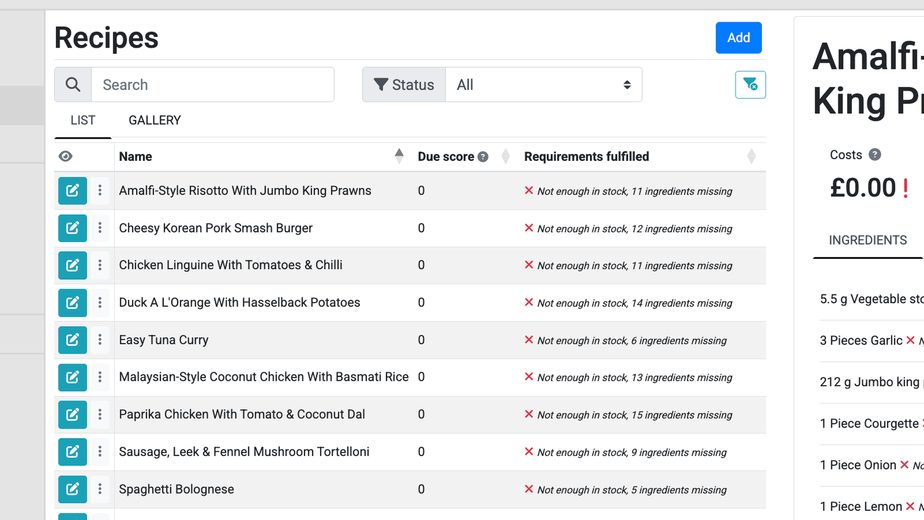Click into the recipe Search field
The height and width of the screenshot is (520, 924).
click(213, 84)
